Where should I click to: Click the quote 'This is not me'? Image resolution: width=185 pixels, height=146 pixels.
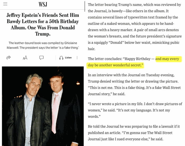pyautogui.click(x=101, y=88)
